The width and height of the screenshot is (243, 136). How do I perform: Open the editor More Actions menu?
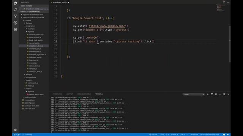click(x=228, y=2)
